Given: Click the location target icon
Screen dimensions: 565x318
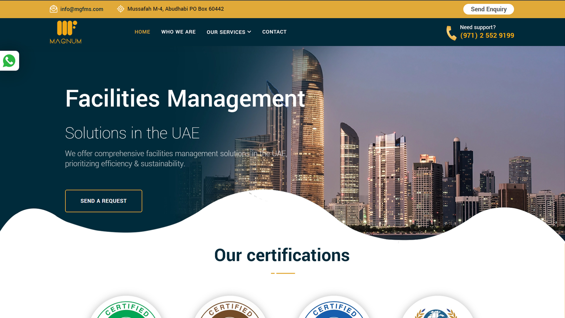Looking at the screenshot, I should click(x=121, y=9).
